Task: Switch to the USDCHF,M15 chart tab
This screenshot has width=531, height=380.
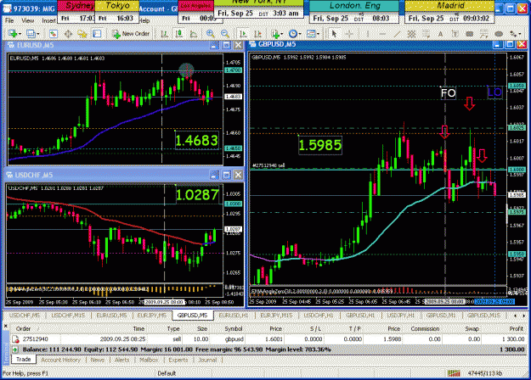Action: pos(67,315)
